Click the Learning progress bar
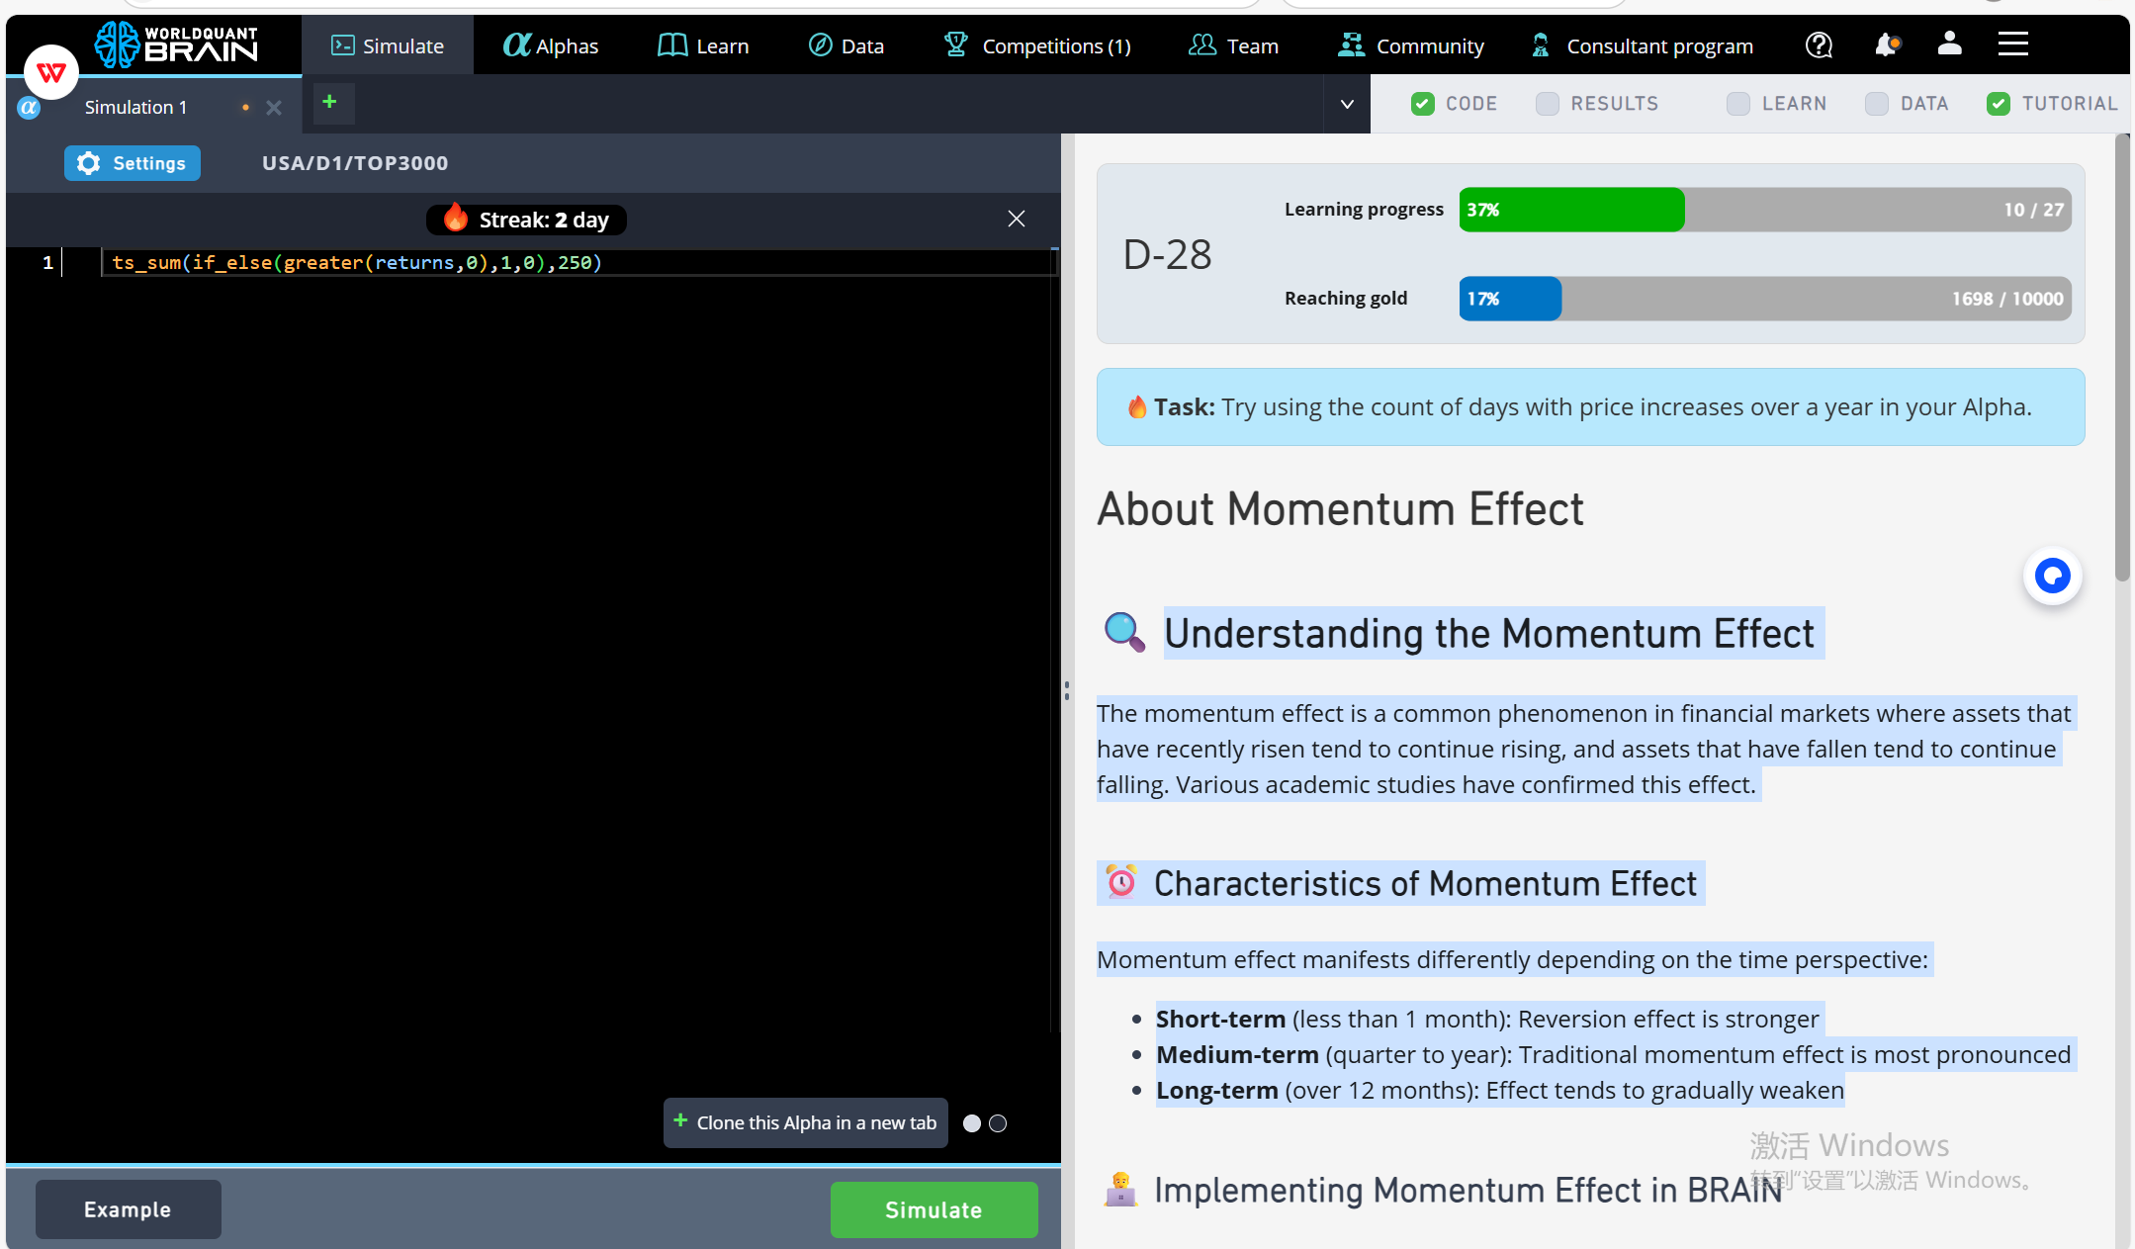 tap(1764, 210)
